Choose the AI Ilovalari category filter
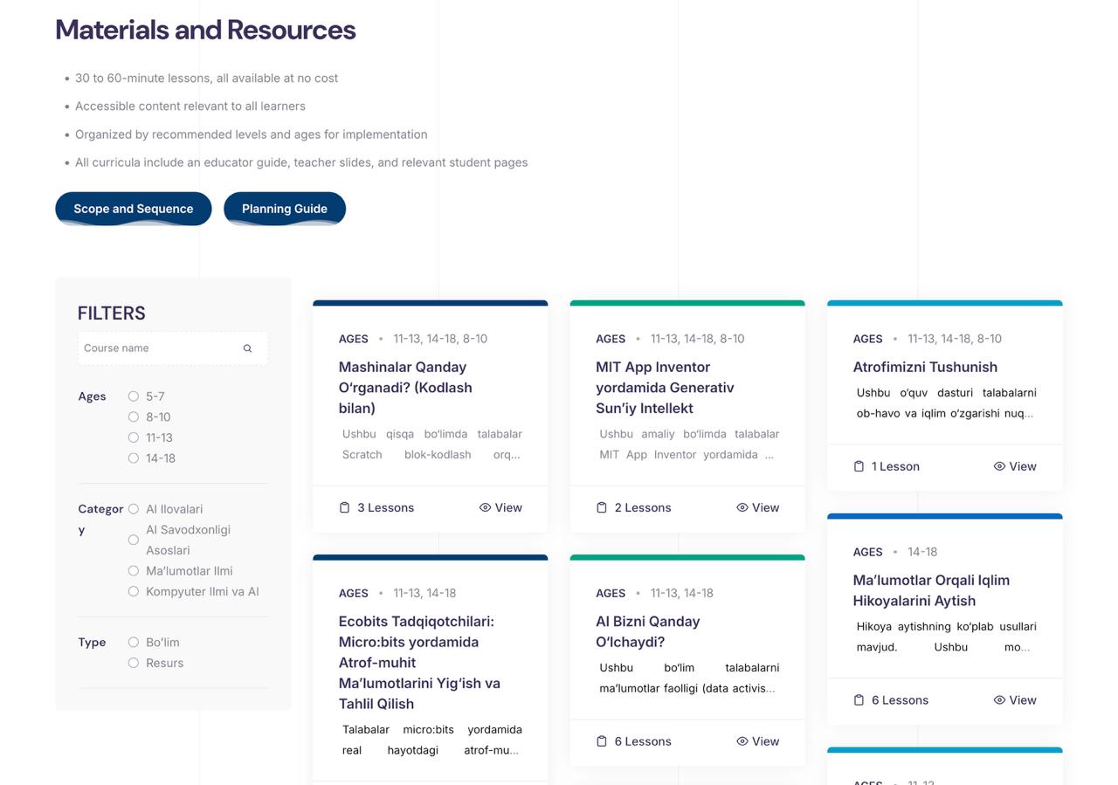The width and height of the screenshot is (1118, 785). [x=134, y=509]
